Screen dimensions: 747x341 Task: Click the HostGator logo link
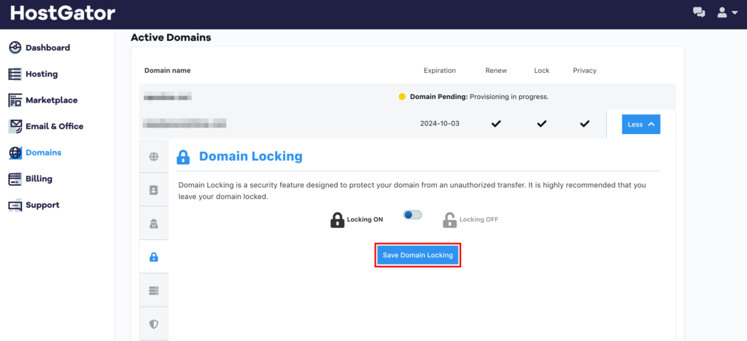(x=63, y=13)
